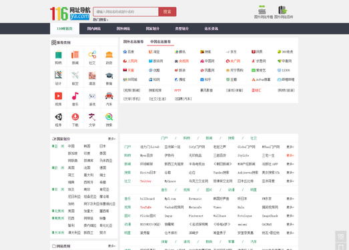The image size is (349, 250).
Task: Open the 游戏 game controller icon
Action: 92,96
